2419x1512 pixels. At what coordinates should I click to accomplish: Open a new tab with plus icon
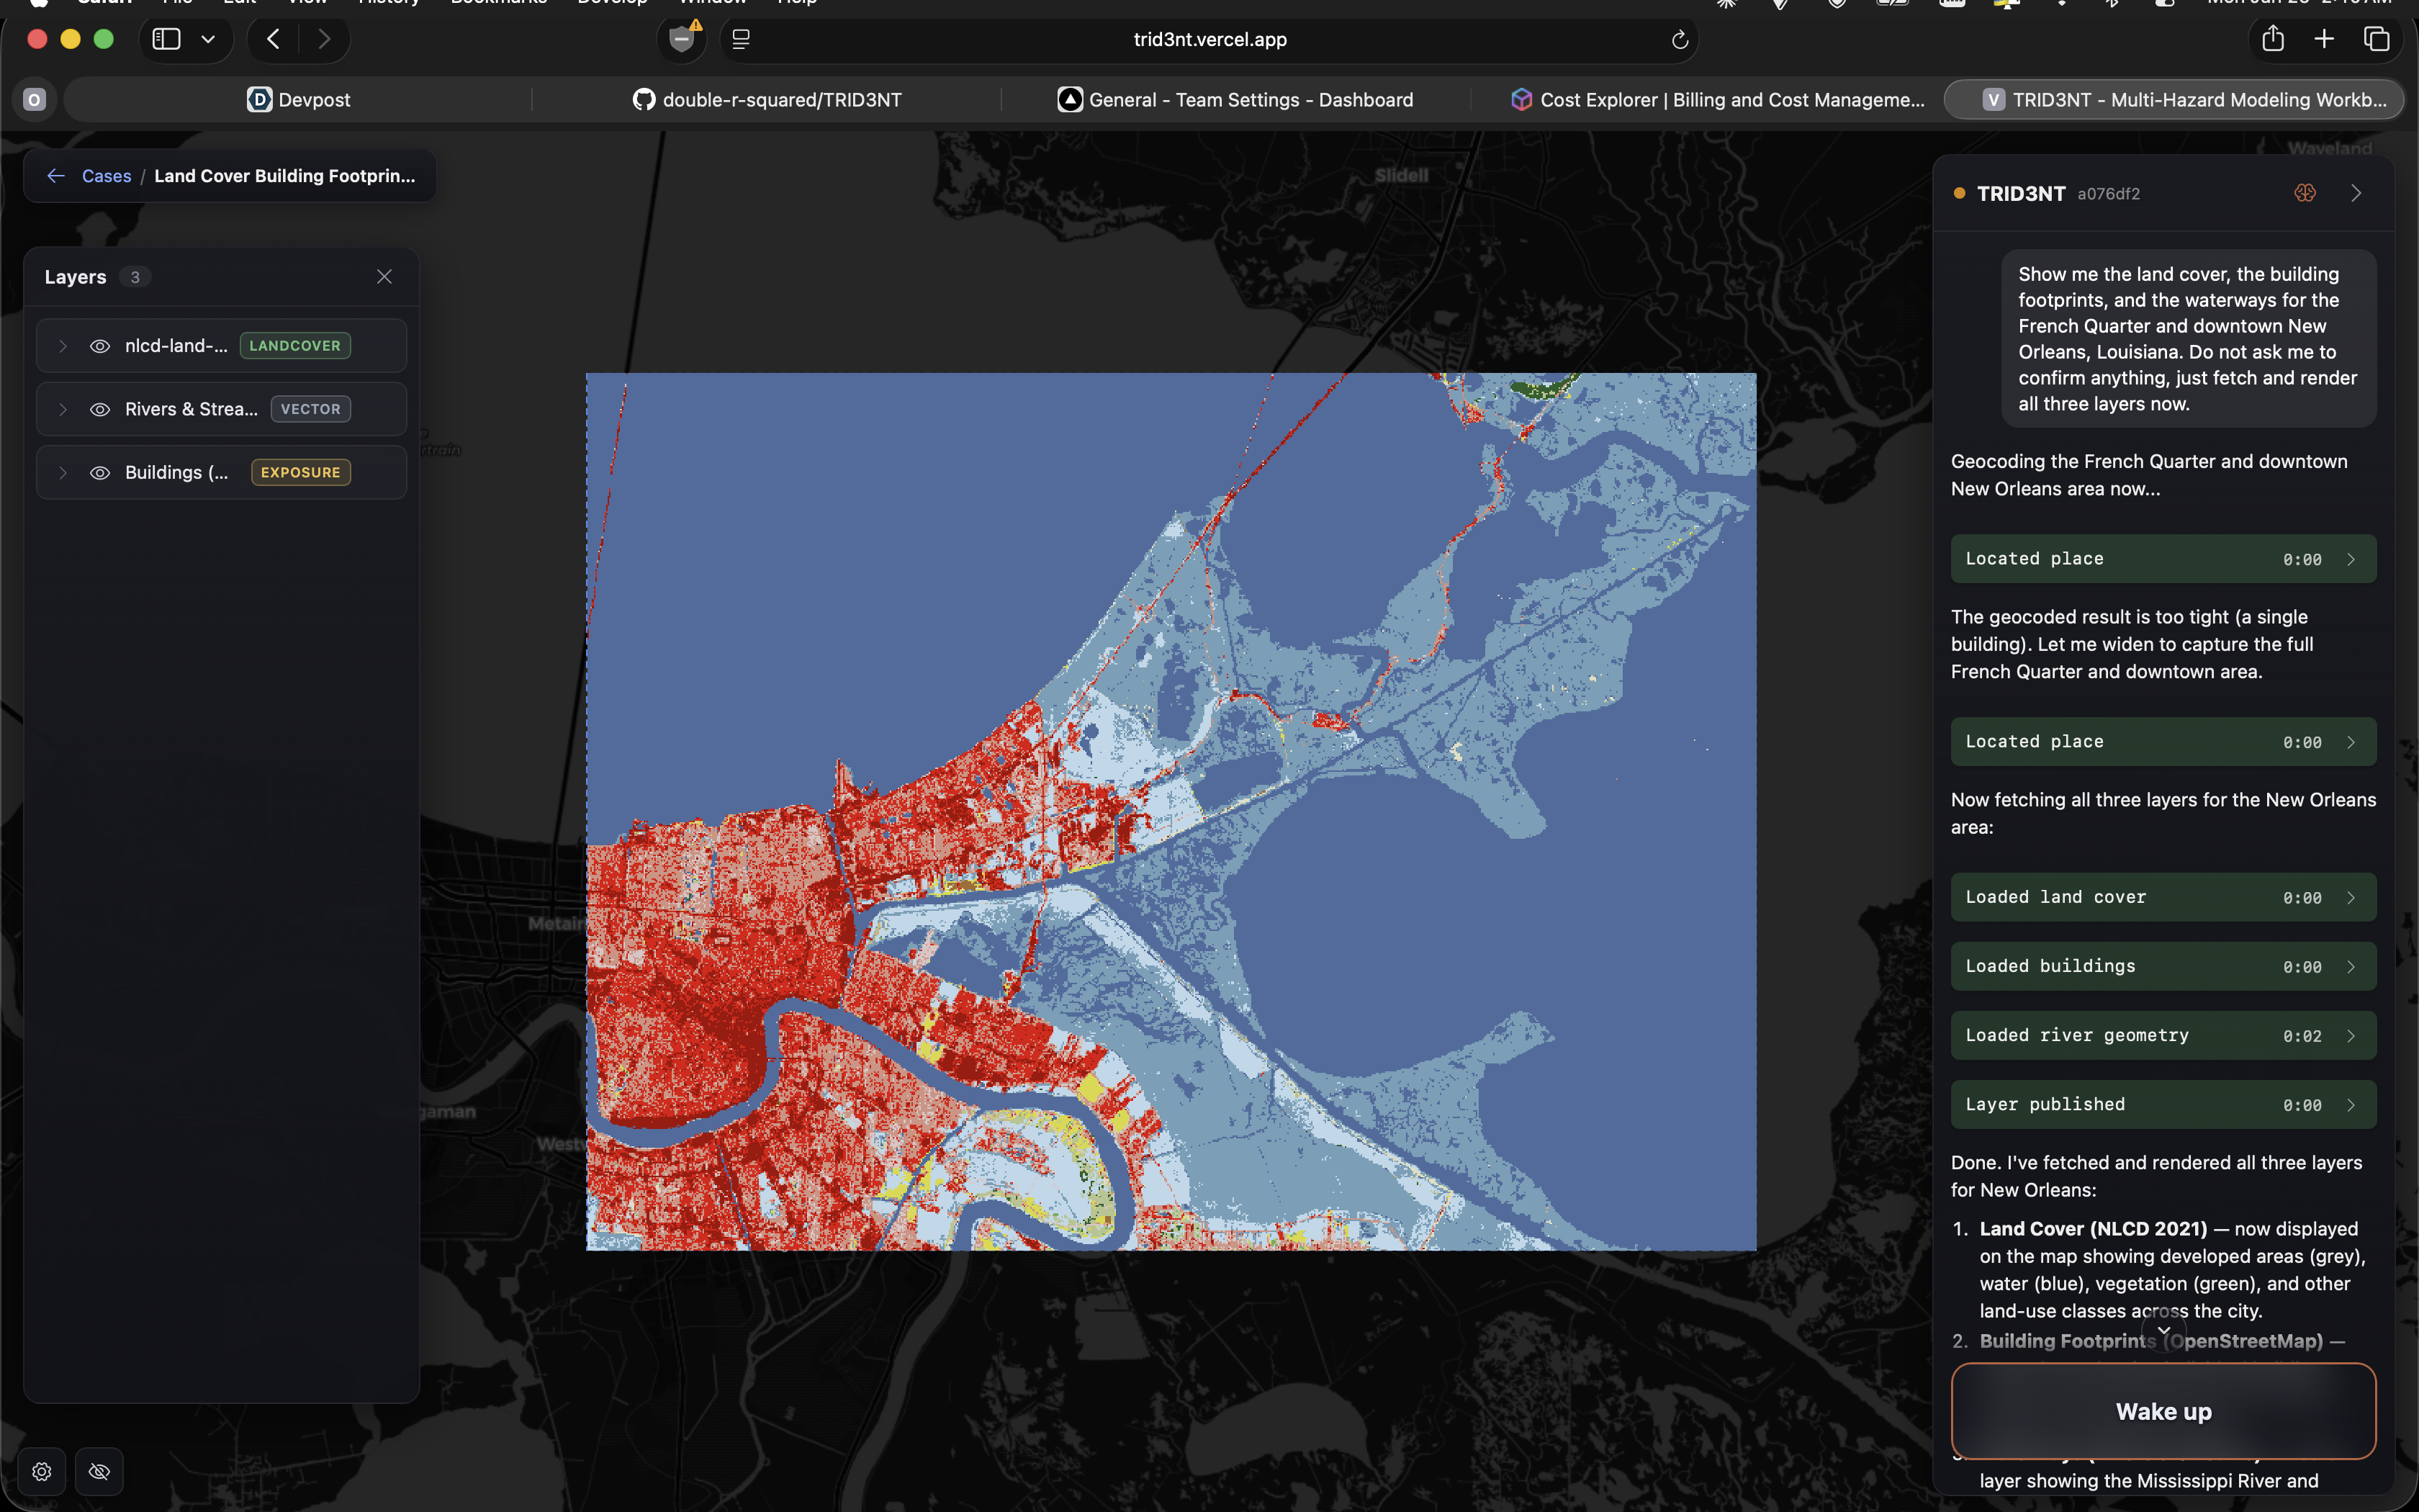click(2324, 39)
